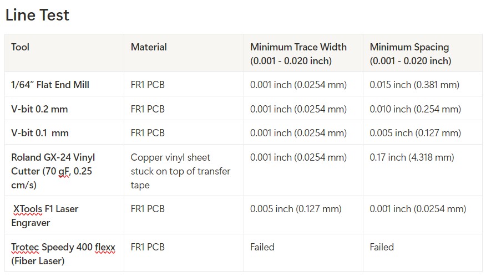Click the Failed cell under Minimum Trace Width

303,253
